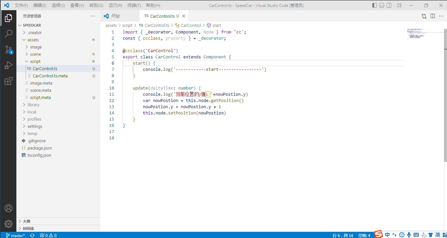Expand the profiles folder
The width and height of the screenshot is (447, 238).
click(x=58, y=119)
